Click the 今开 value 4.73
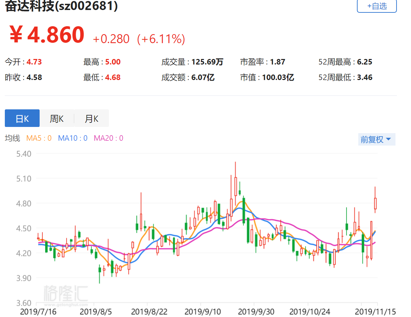 tap(34, 62)
